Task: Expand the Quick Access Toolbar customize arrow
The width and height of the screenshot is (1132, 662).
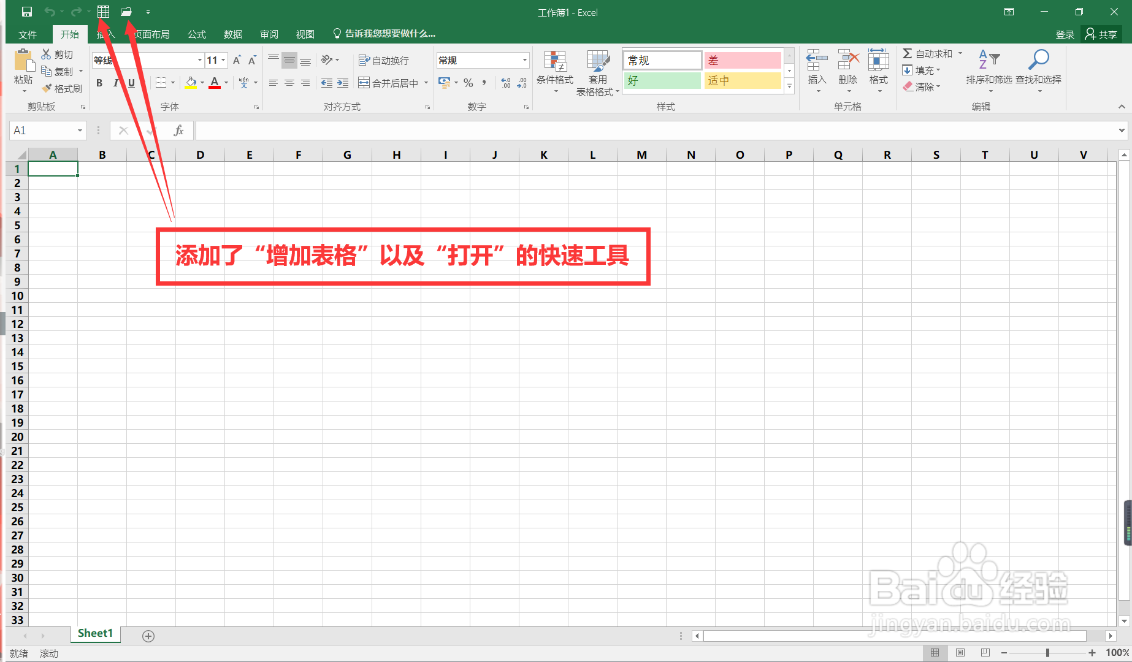Action: point(147,11)
